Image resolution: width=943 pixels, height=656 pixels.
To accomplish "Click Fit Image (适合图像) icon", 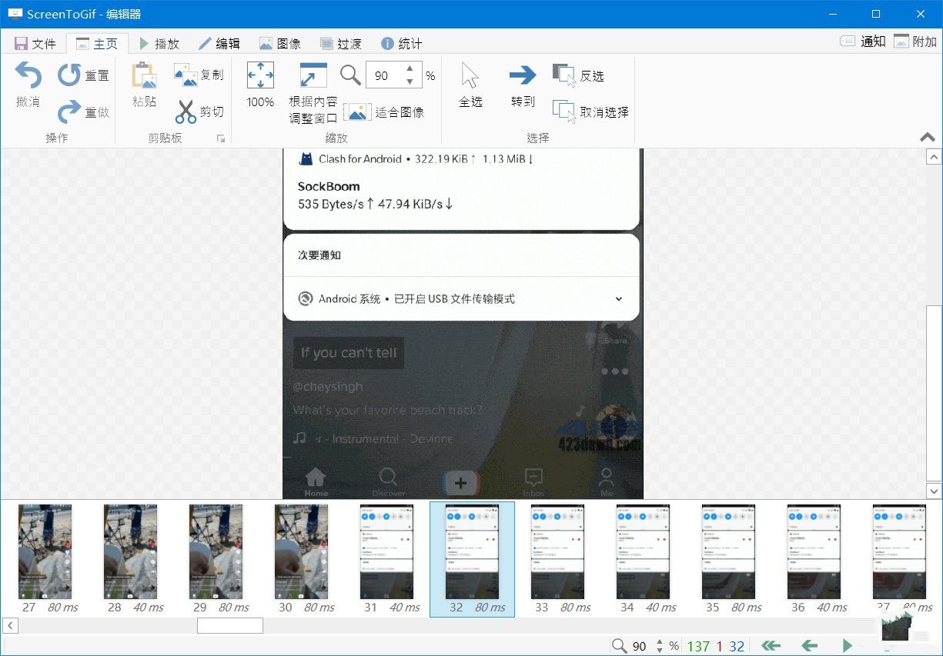I will [x=357, y=112].
